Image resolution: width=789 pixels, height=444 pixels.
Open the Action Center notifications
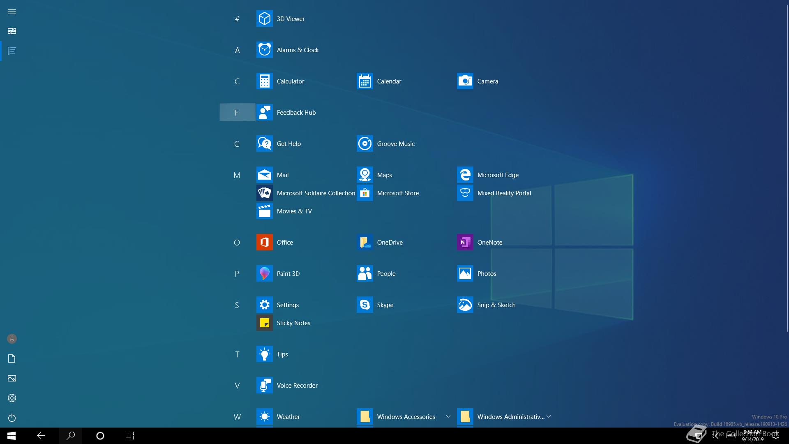tap(776, 436)
